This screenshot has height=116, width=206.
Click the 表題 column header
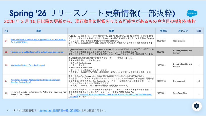39,31
